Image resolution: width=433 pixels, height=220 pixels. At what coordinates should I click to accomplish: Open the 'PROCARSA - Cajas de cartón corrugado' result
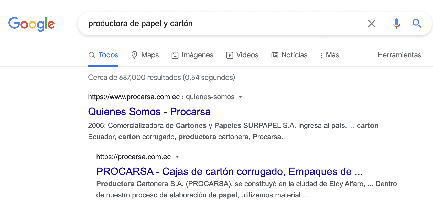230,172
